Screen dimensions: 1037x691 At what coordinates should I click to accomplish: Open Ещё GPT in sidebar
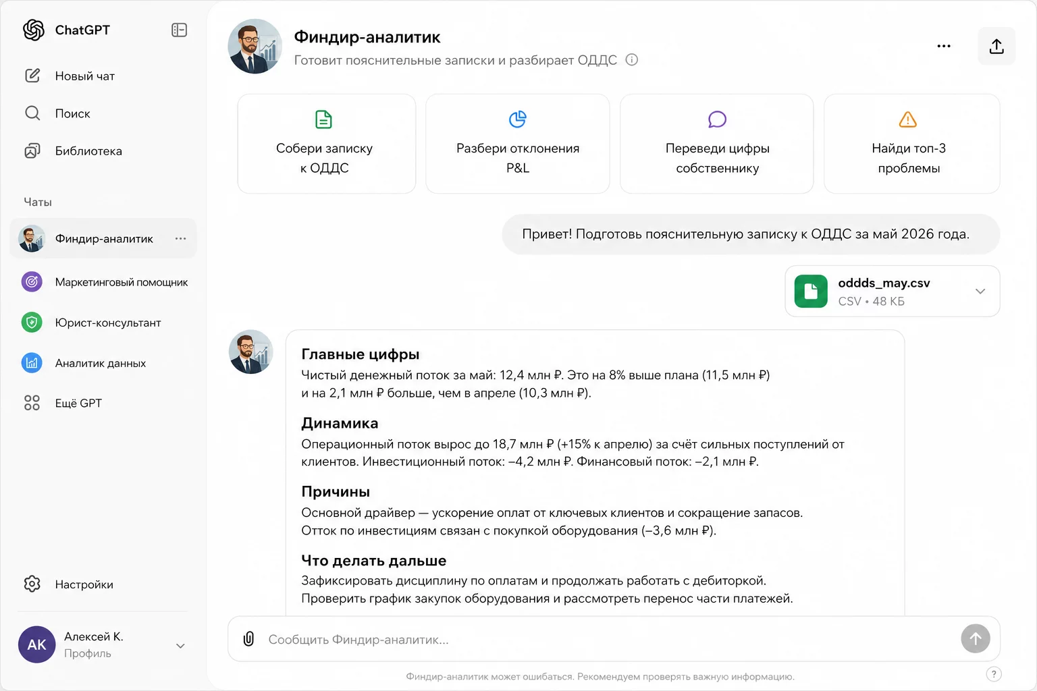tap(103, 403)
